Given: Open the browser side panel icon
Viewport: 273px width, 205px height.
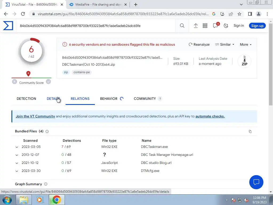Looking at the screenshot, I should pyautogui.click(x=250, y=14).
